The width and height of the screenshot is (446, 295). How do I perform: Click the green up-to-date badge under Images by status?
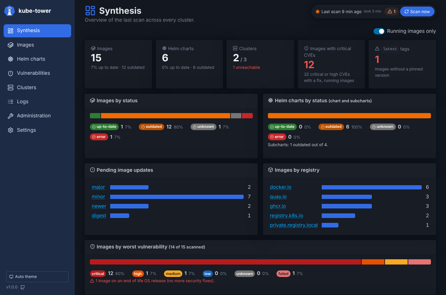point(104,127)
